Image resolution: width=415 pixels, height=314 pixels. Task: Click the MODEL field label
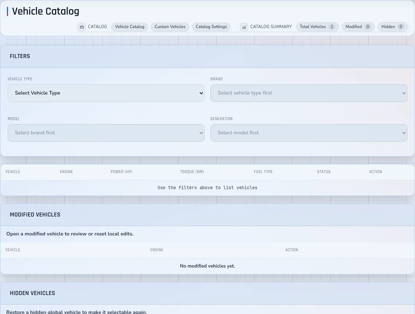click(14, 119)
